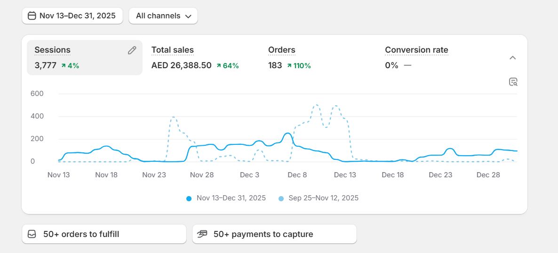Click the Sessions value 3,777
This screenshot has width=558, height=253.
point(45,65)
